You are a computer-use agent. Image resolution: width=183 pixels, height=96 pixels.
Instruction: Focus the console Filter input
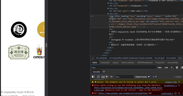coord(124,77)
